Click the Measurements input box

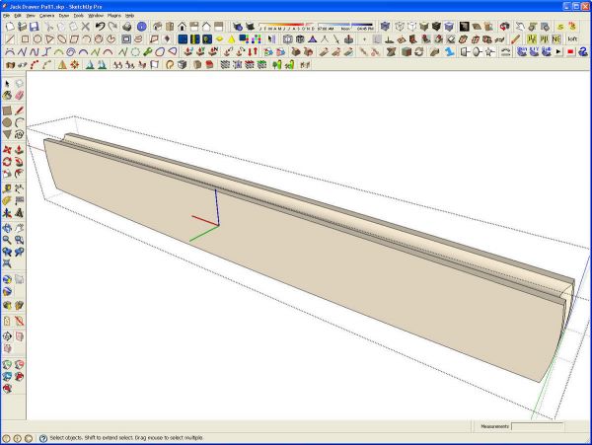(x=538, y=426)
